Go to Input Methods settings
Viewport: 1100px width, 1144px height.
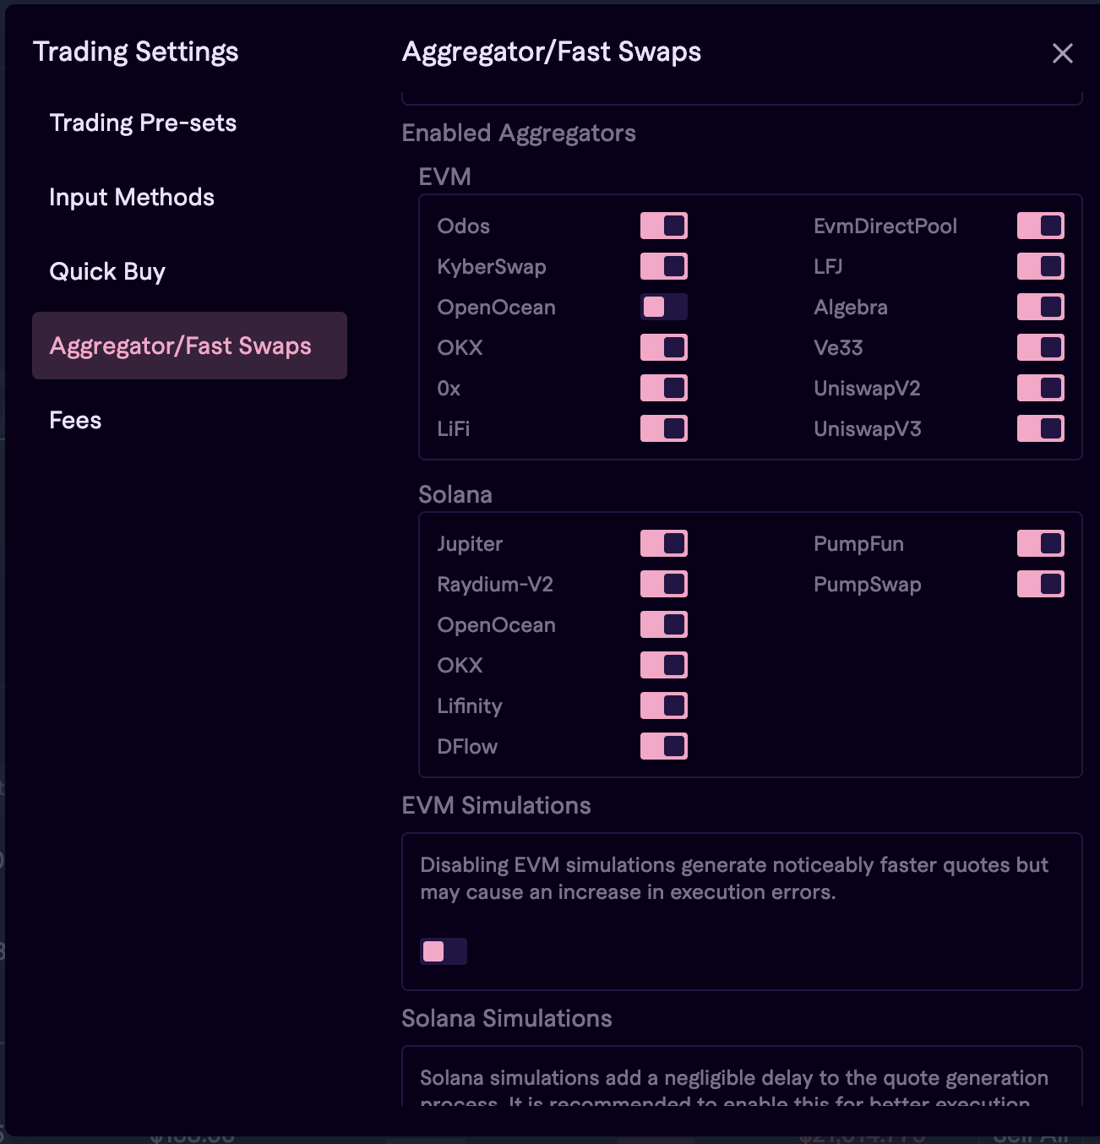[132, 197]
